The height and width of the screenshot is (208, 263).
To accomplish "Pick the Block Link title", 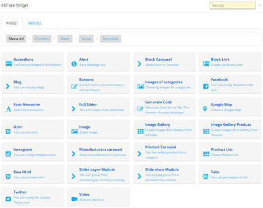I will coord(220,59).
